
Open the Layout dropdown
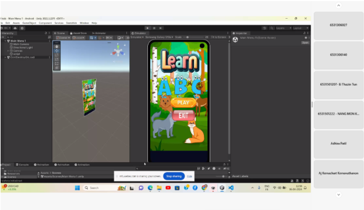[301, 28]
